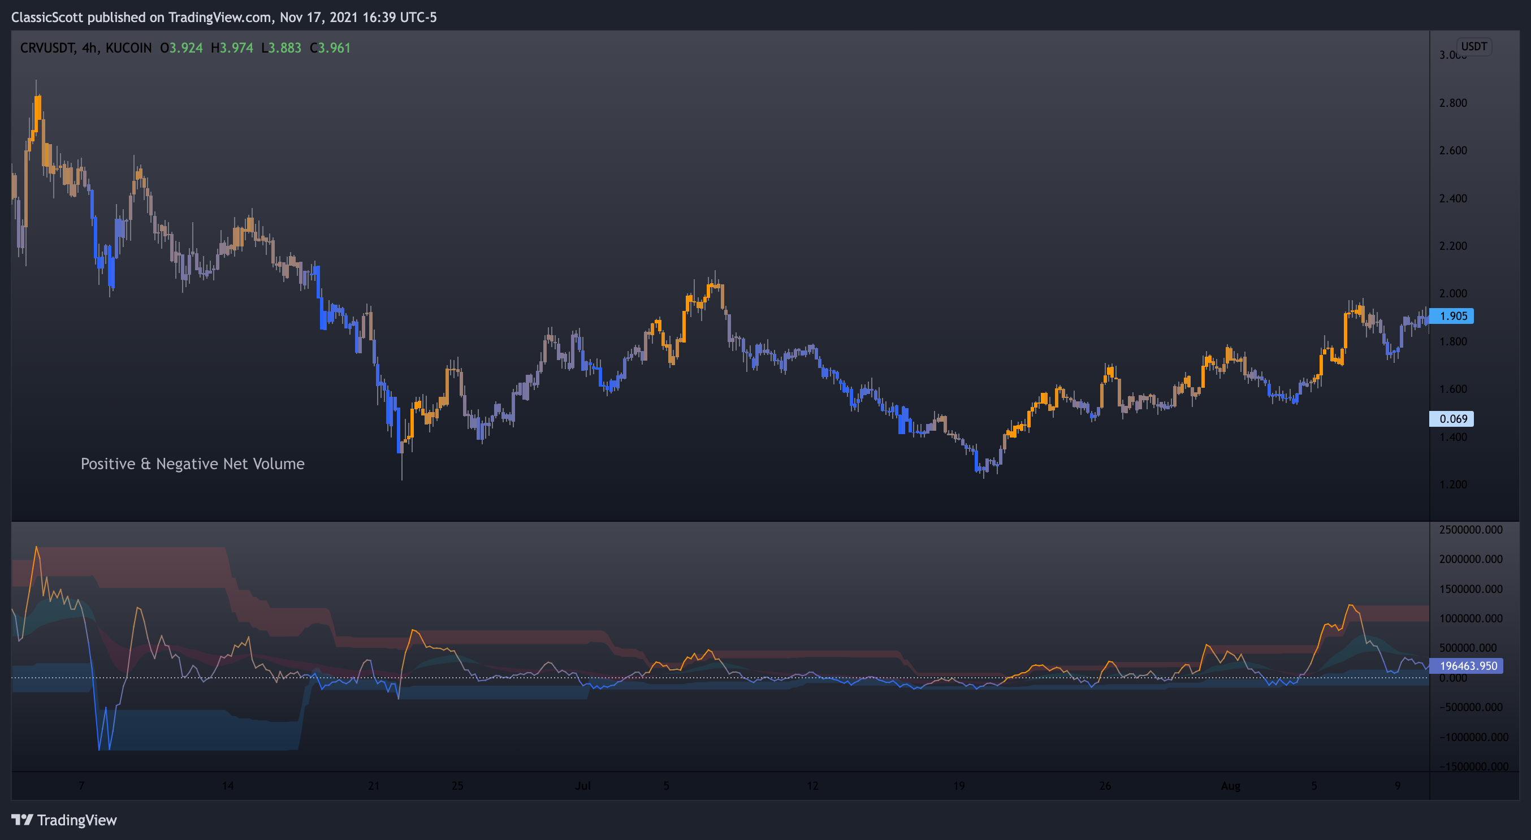Click the 500000.000 volume axis tick
The image size is (1531, 840).
(x=1468, y=648)
